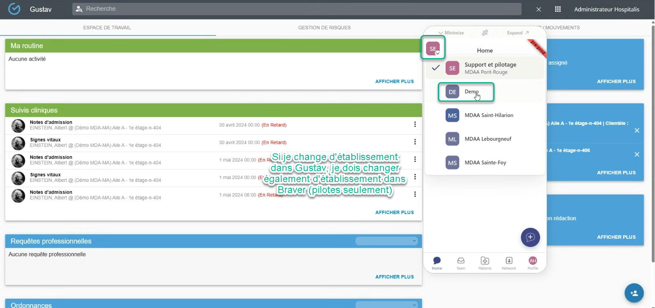655x308 pixels.
Task: Start a new conversation with the plus bubble
Action: (530, 237)
